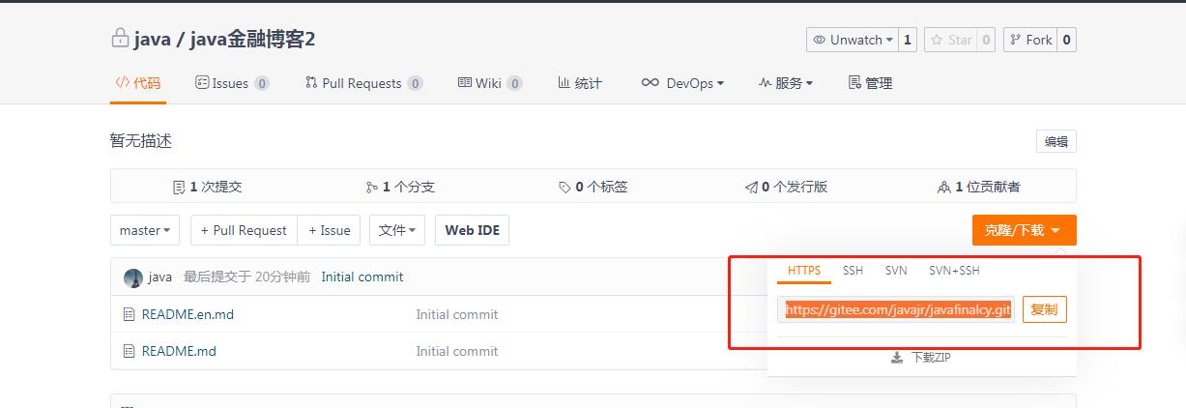Open the 统计 statistics tab
This screenshot has width=1186, height=408.
pyautogui.click(x=580, y=83)
